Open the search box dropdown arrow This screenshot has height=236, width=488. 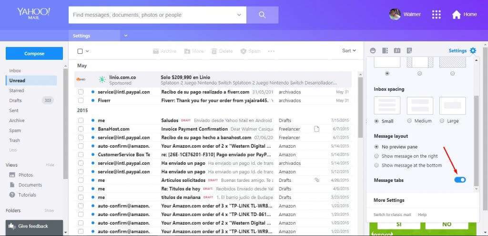pyautogui.click(x=239, y=15)
